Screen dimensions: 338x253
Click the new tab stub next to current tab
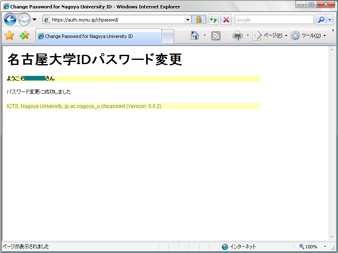pos(167,37)
